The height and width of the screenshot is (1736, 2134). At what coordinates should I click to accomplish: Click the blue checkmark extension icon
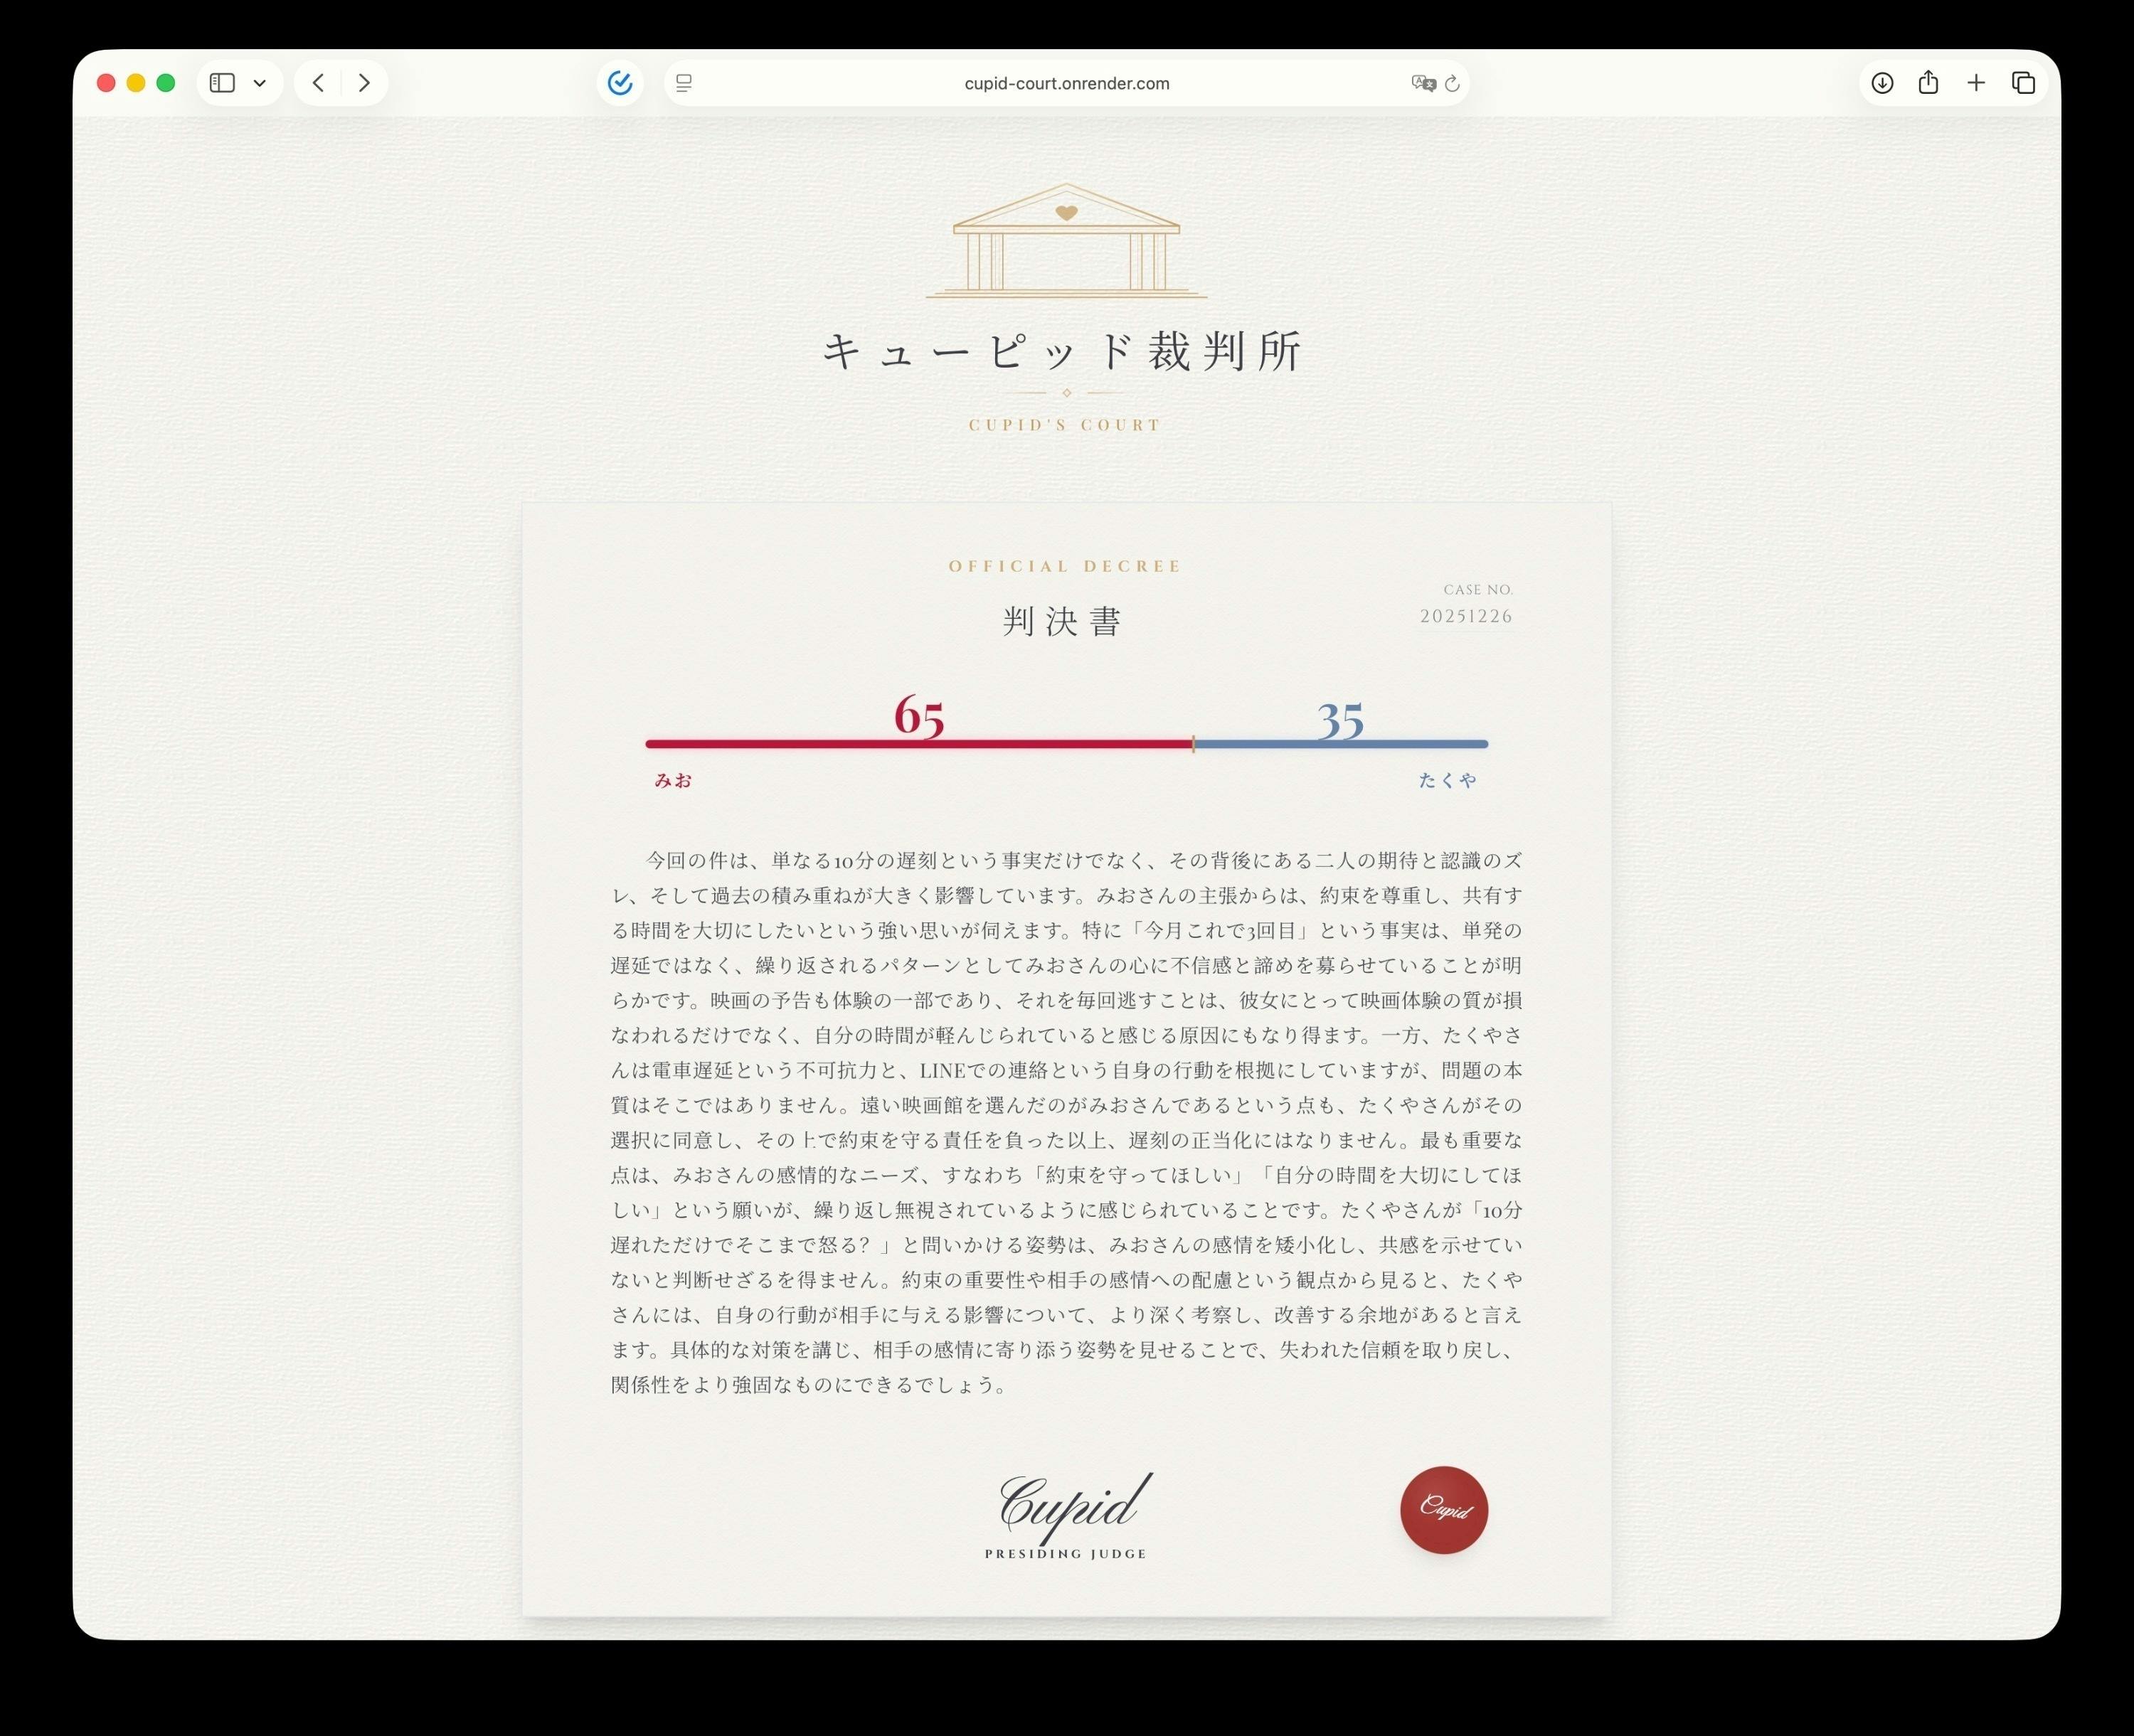(x=620, y=83)
